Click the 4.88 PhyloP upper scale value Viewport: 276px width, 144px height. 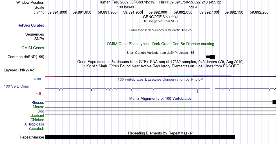tap(37, 79)
